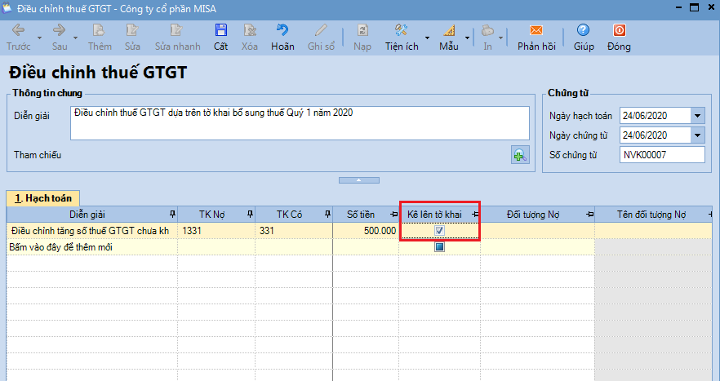The width and height of the screenshot is (720, 381).
Task: Pin the TK Nợ column
Action: click(x=251, y=215)
